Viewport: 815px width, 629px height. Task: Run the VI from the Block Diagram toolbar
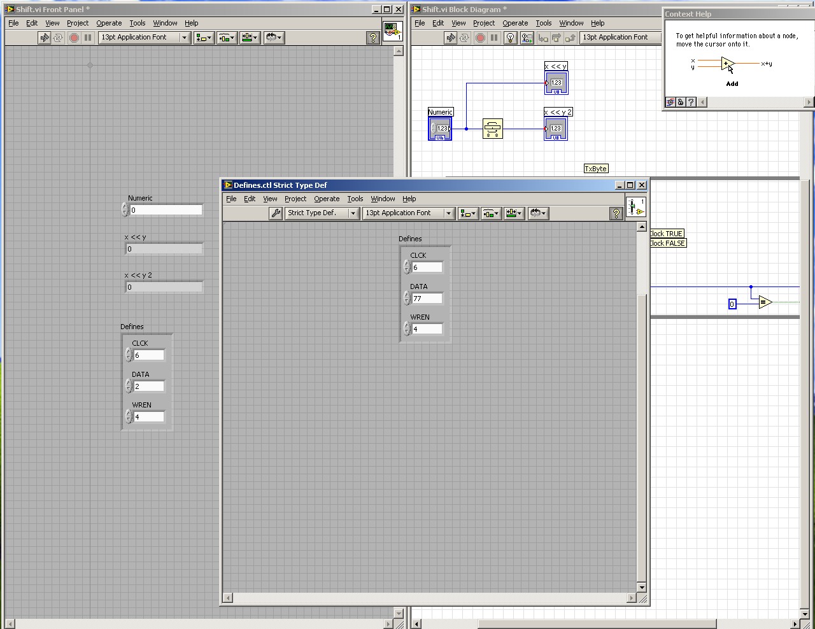click(x=450, y=38)
